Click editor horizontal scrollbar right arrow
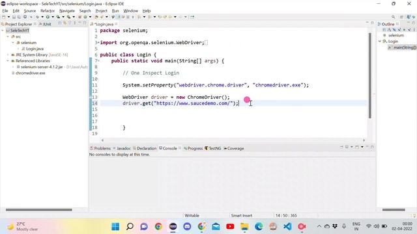Screen dimensions: 417x234 click(x=364, y=140)
